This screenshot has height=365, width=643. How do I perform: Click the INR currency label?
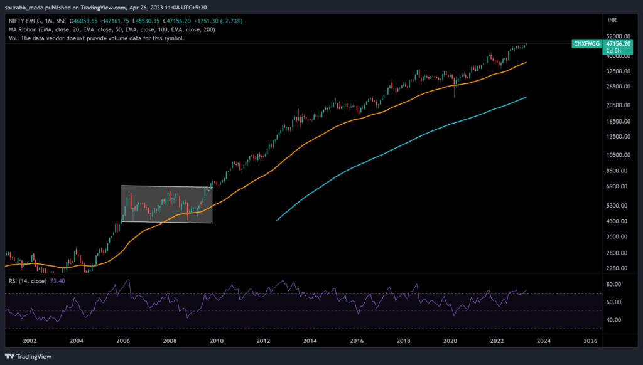tap(612, 20)
